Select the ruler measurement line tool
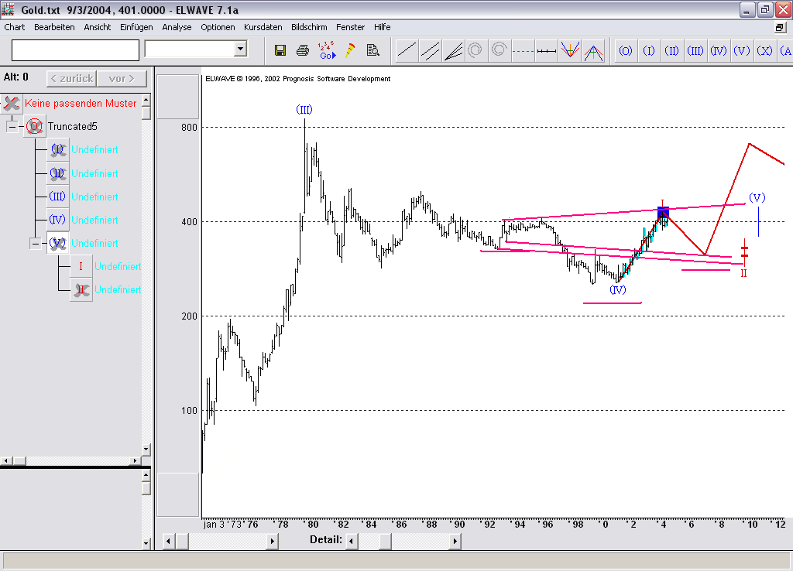Image resolution: width=793 pixels, height=571 pixels. click(x=547, y=51)
